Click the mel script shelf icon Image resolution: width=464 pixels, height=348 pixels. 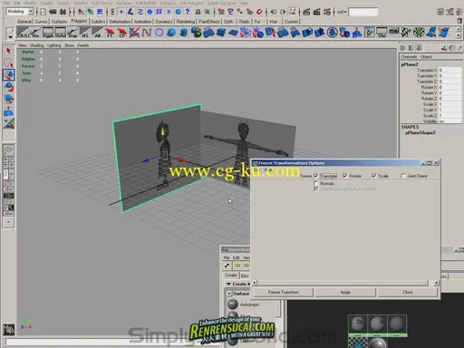pyautogui.click(x=393, y=32)
